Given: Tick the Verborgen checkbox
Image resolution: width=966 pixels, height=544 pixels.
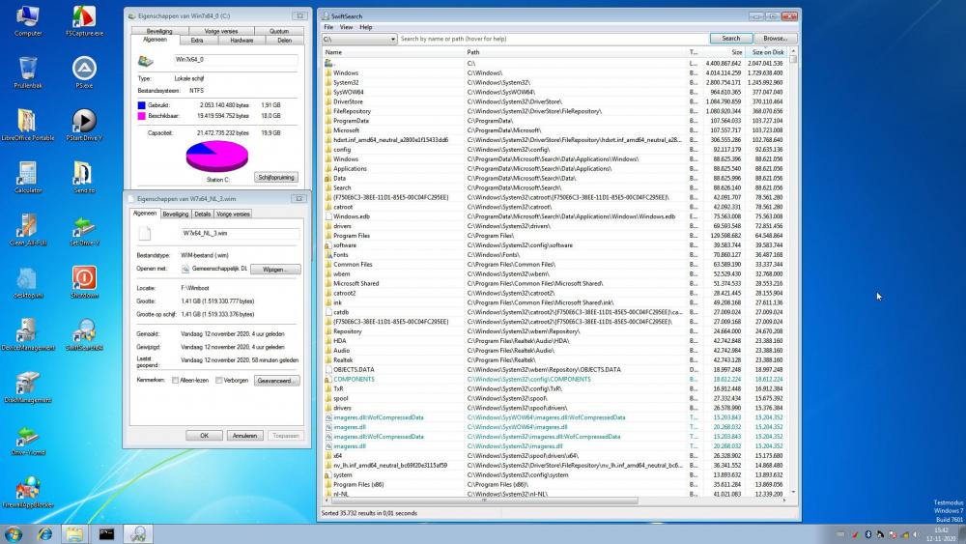Looking at the screenshot, I should click(x=219, y=381).
